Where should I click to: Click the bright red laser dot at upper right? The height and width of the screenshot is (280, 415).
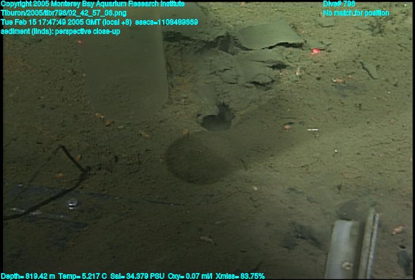(x=315, y=51)
